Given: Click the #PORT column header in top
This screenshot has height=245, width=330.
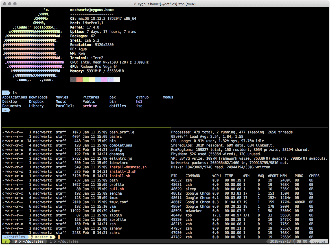Looking at the screenshot, I should pos(273,176).
